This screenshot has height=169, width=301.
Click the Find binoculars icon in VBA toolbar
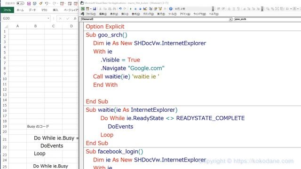pos(114,9)
